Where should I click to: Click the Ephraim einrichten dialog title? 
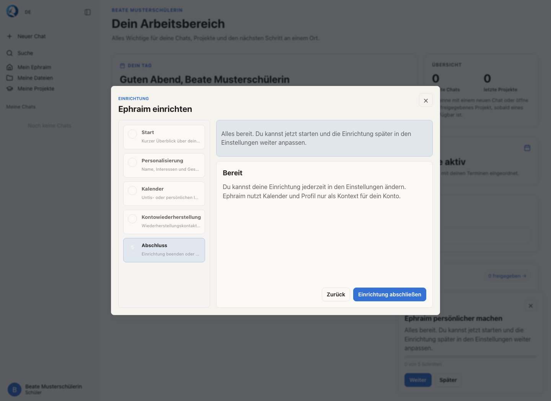click(x=155, y=109)
